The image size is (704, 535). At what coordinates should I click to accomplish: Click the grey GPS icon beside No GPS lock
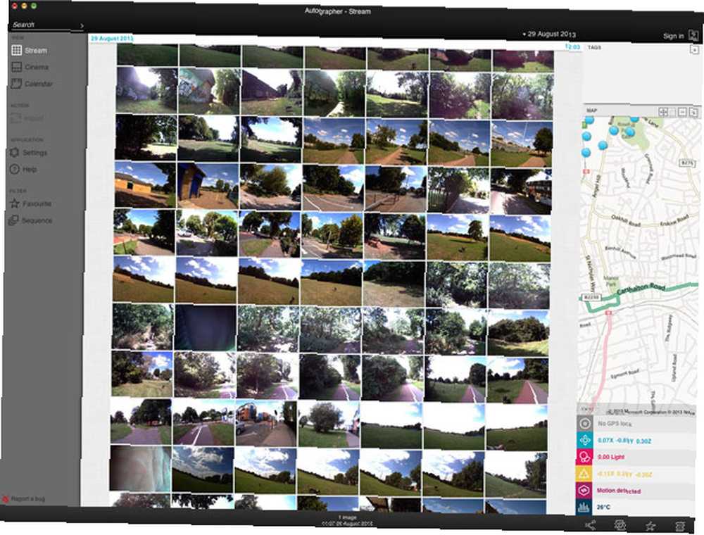pyautogui.click(x=584, y=423)
